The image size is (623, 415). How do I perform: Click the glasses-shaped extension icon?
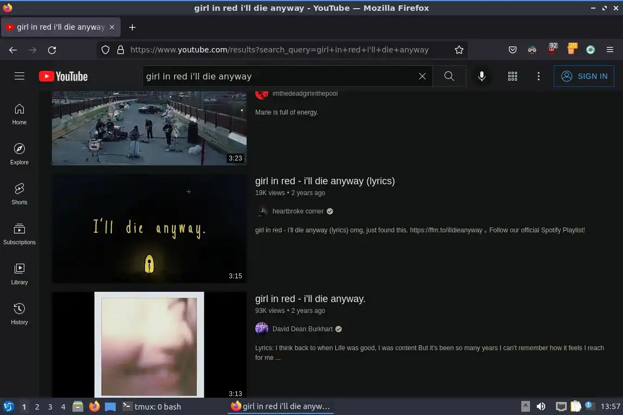[x=532, y=50]
